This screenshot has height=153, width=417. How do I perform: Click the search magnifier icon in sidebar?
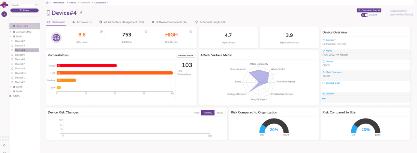[37, 5]
